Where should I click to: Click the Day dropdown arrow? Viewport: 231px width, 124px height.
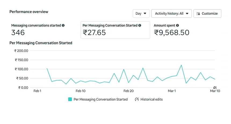click(145, 13)
